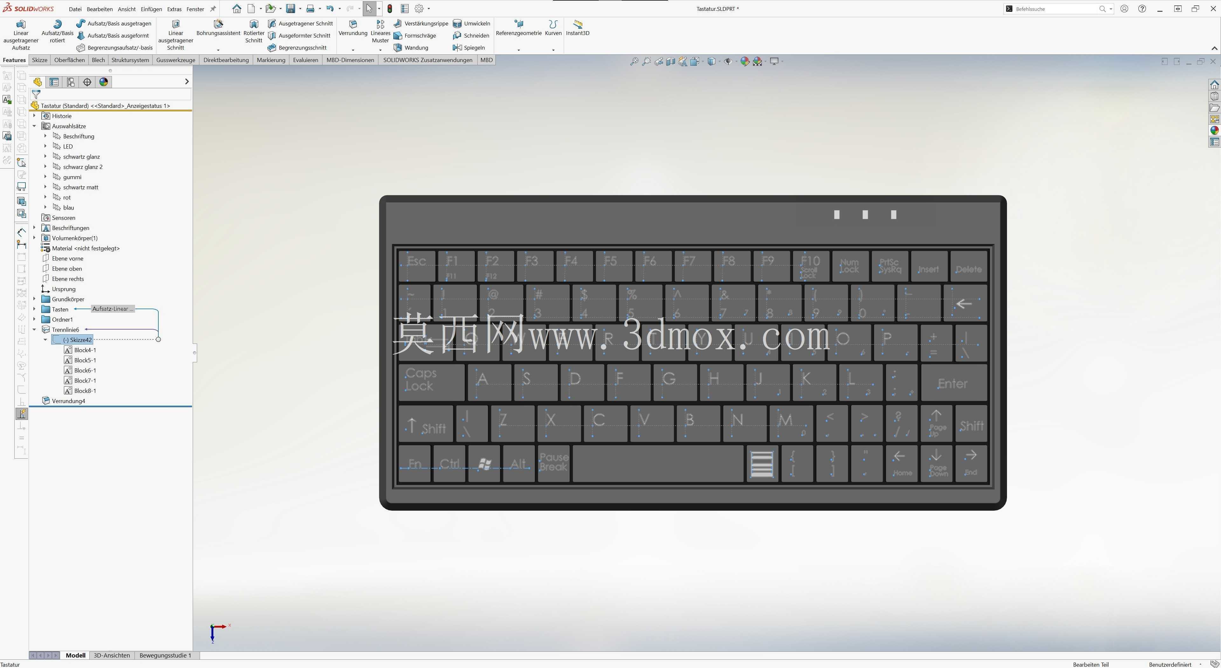Expand panel tabs arrow chevron
The width and height of the screenshot is (1221, 668).
187,81
